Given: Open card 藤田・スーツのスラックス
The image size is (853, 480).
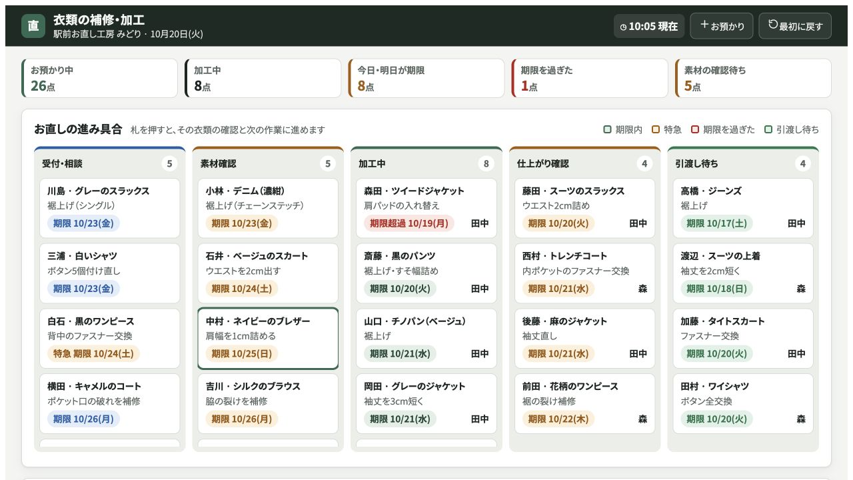Looking at the screenshot, I should [x=584, y=208].
